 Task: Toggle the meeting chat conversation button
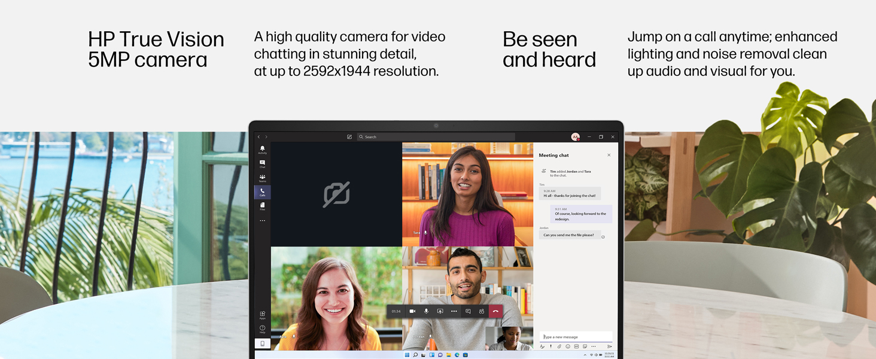pos(468,311)
